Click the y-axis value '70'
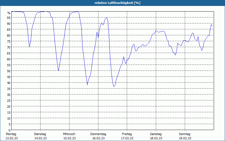This screenshot has height=141, width=225. coord(9,47)
